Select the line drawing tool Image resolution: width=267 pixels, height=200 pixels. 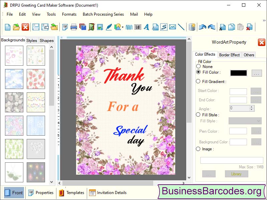coord(181,27)
